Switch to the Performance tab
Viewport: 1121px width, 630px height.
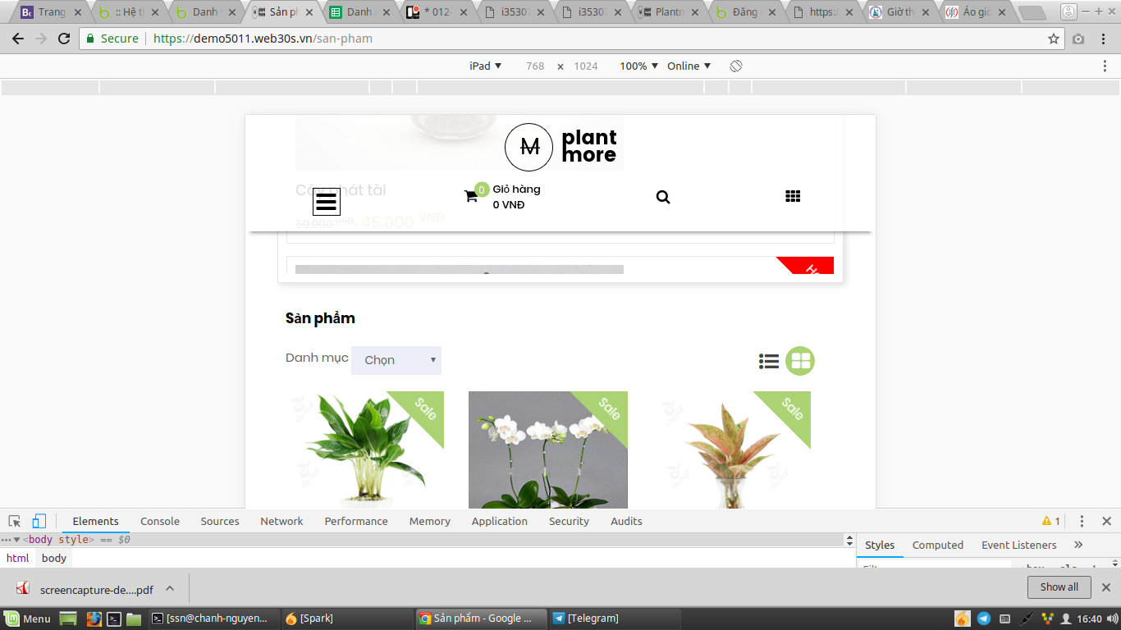[356, 521]
